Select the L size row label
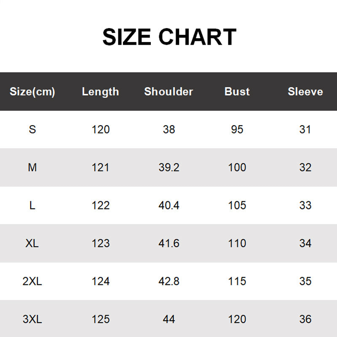Image resolution: width=337 pixels, height=337 pixels. [32, 205]
